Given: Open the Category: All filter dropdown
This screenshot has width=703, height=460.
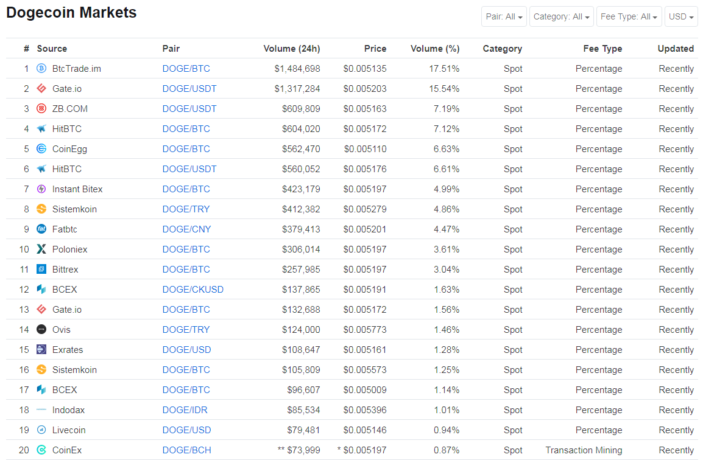Looking at the screenshot, I should (x=561, y=16).
